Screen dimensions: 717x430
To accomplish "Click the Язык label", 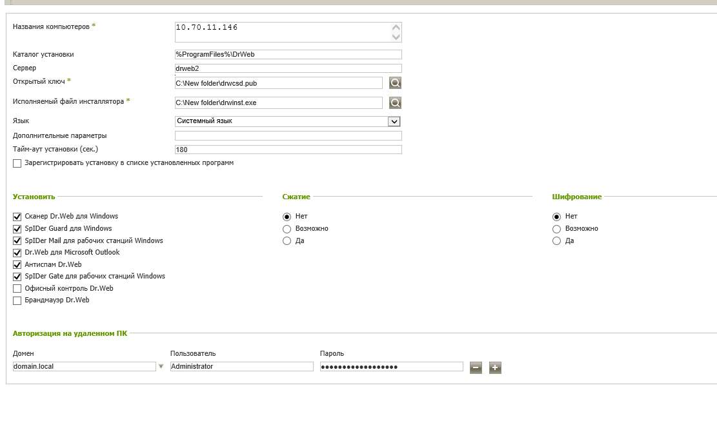I will (21, 121).
